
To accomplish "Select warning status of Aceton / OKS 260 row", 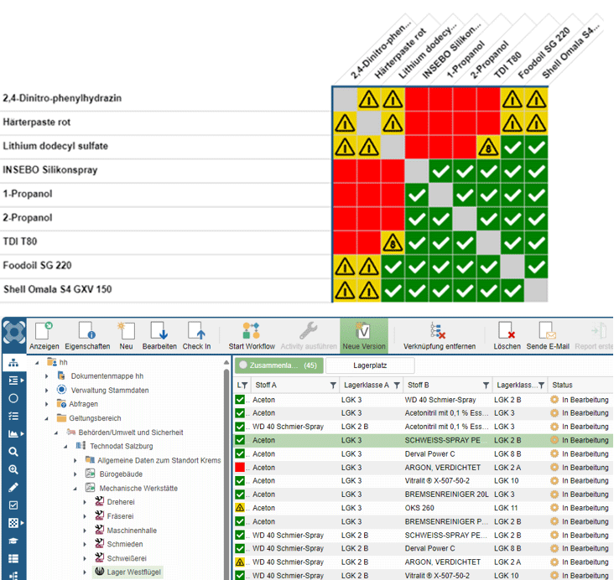I will coord(240,508).
